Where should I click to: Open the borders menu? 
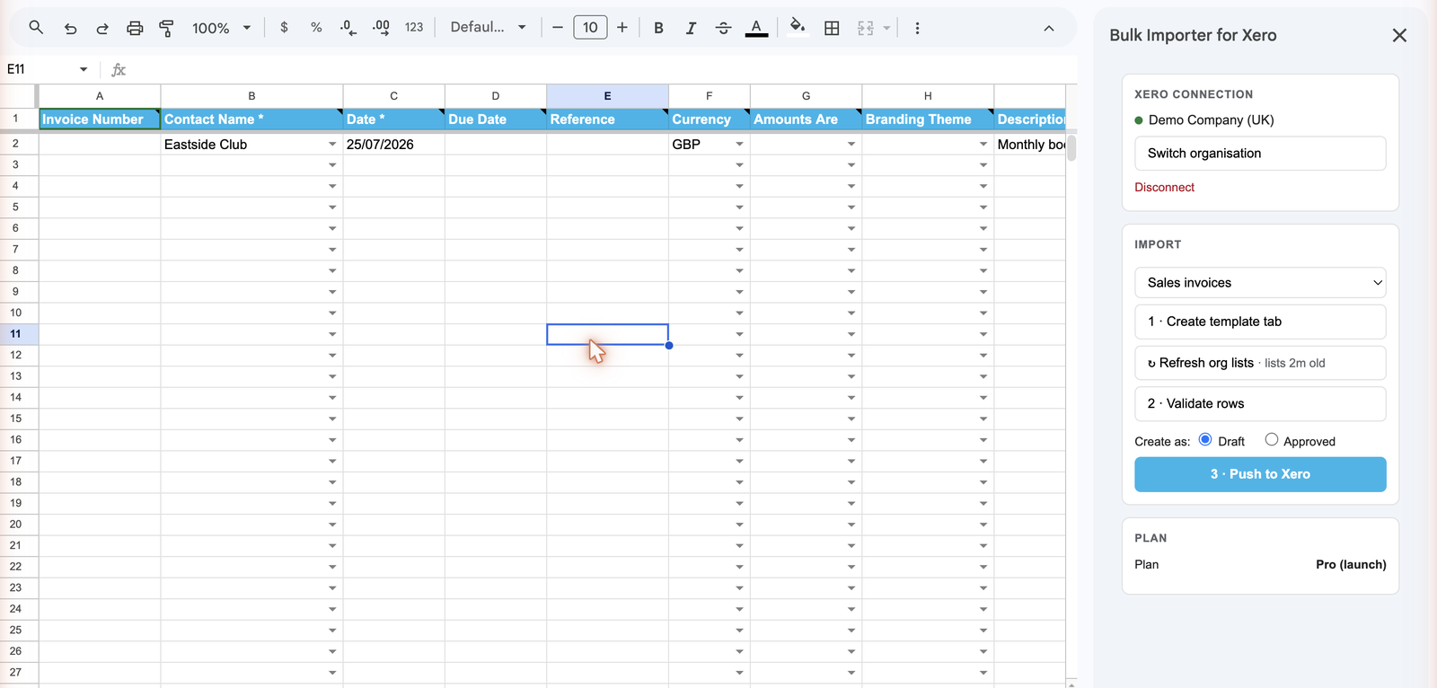[832, 28]
